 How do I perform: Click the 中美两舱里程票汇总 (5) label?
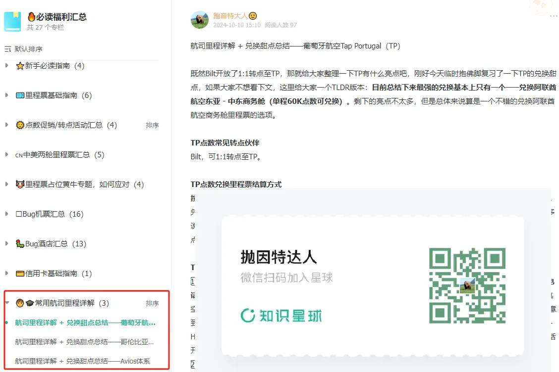[59, 155]
